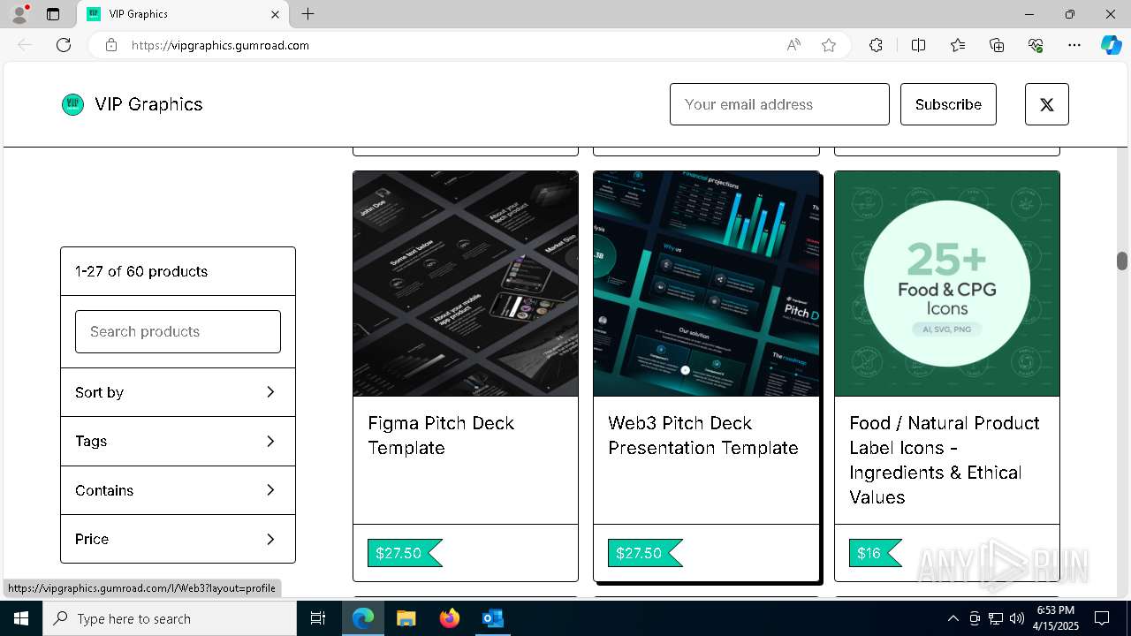This screenshot has height=636, width=1131.
Task: Expand the Contains filter
Action: 178,490
